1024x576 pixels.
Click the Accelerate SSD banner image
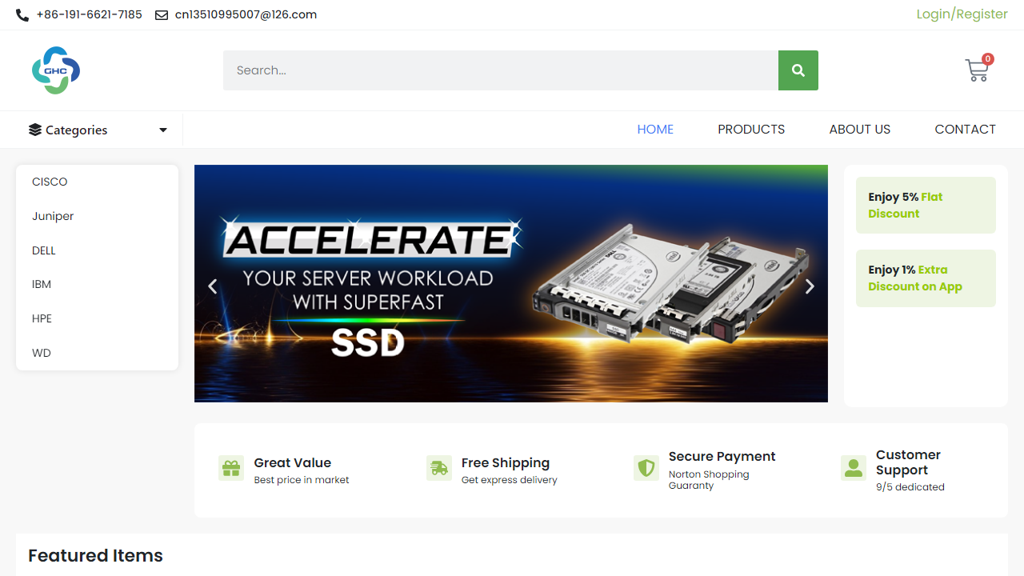[511, 283]
